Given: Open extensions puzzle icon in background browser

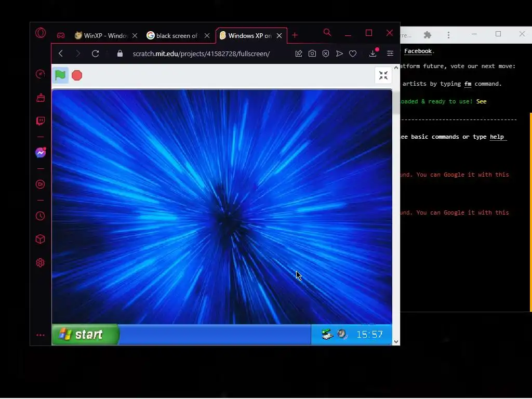Looking at the screenshot, I should point(428,35).
